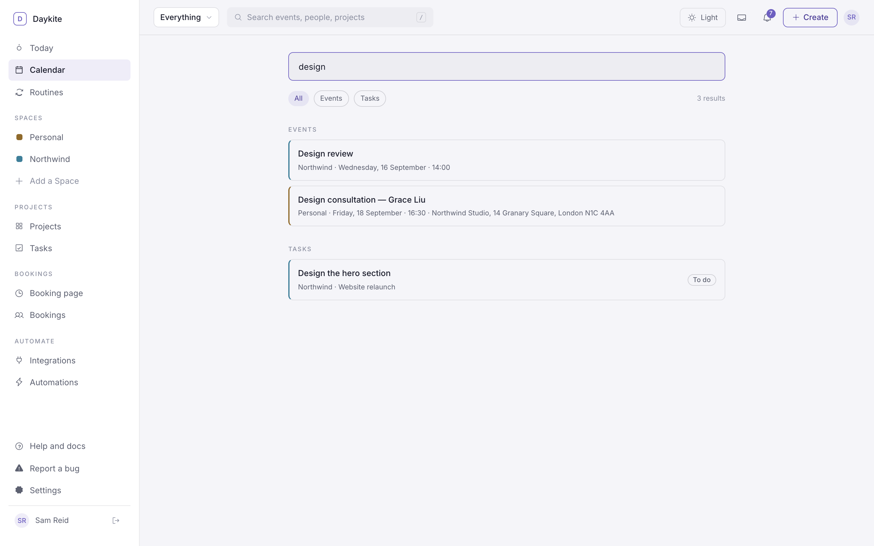Image resolution: width=874 pixels, height=546 pixels.
Task: Open Routines from the sidebar
Action: (69, 93)
